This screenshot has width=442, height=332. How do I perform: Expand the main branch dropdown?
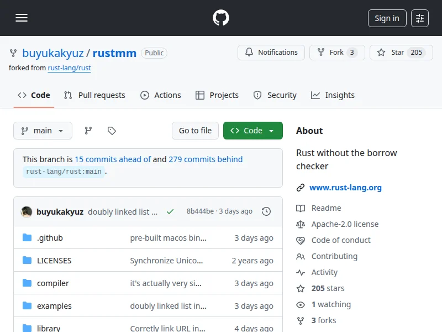(x=43, y=131)
